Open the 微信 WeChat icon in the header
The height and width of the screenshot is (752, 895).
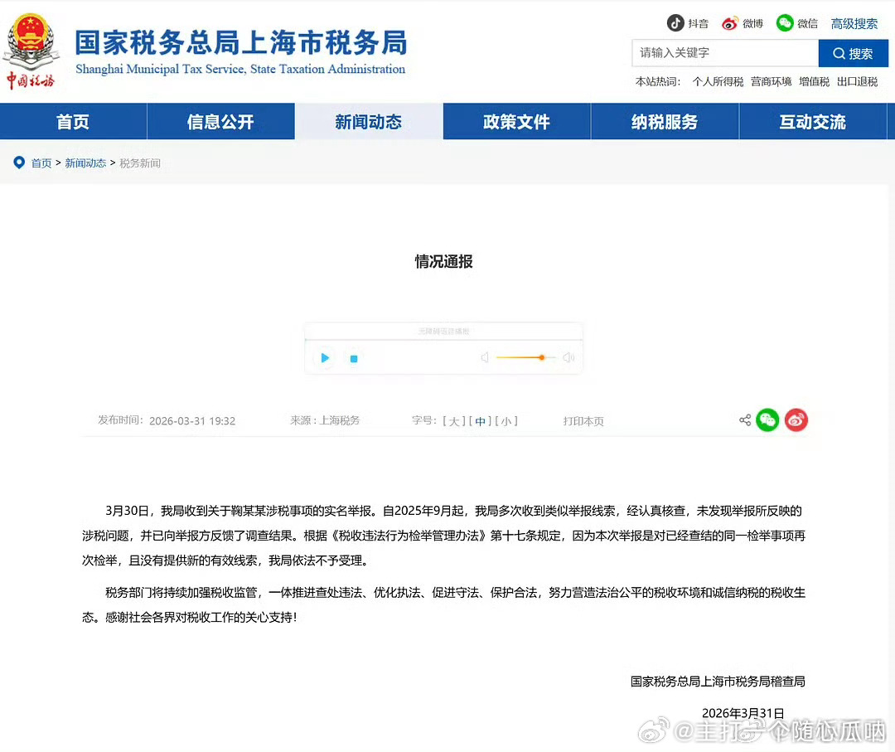click(x=782, y=22)
